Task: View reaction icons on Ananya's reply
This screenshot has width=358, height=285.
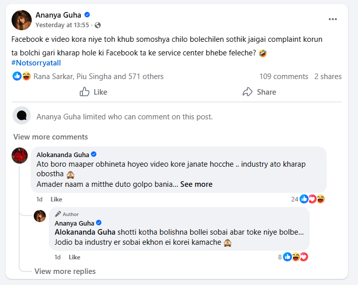Action: click(296, 257)
